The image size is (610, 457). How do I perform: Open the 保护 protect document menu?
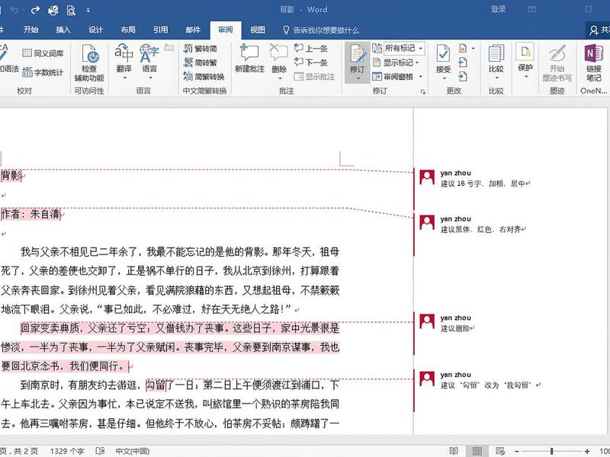click(x=525, y=60)
